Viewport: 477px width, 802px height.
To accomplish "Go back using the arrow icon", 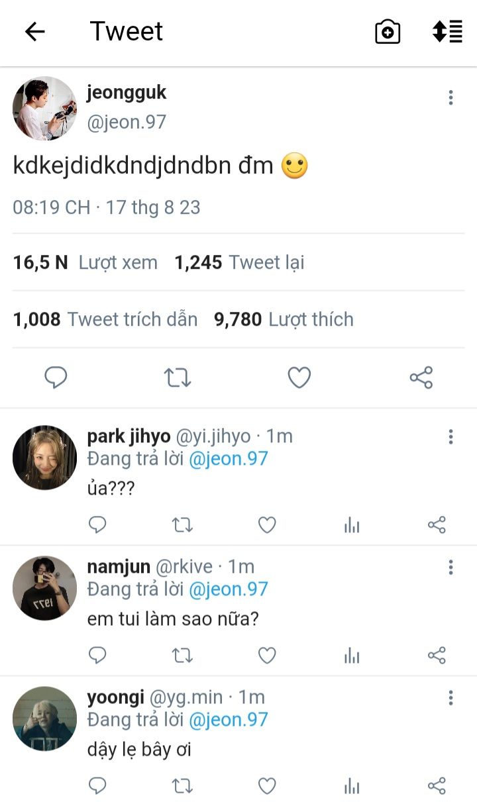I will click(x=34, y=31).
